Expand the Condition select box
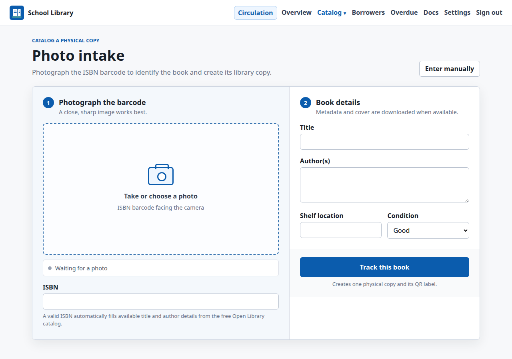 pos(428,230)
